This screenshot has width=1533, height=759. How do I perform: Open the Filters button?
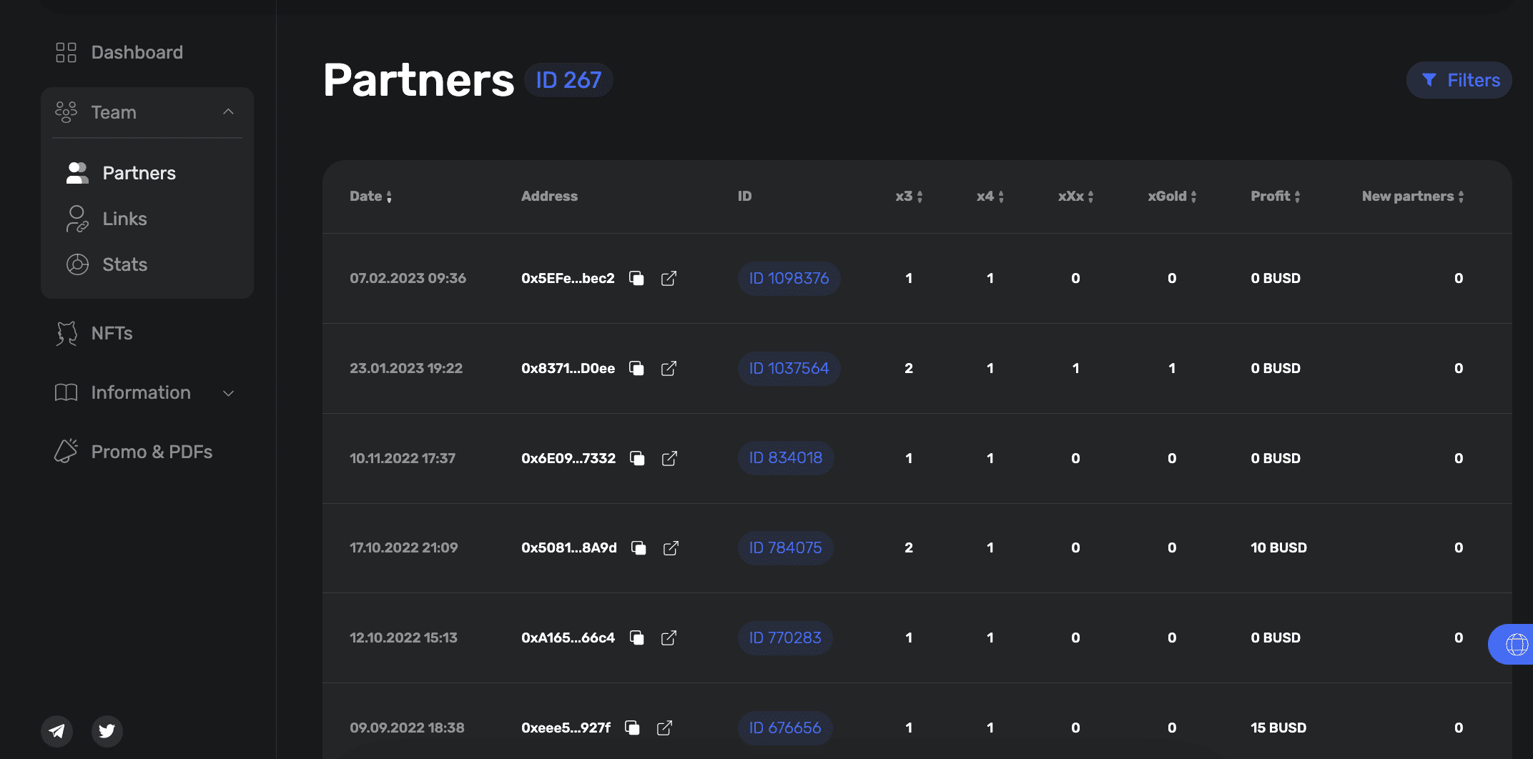coord(1459,80)
